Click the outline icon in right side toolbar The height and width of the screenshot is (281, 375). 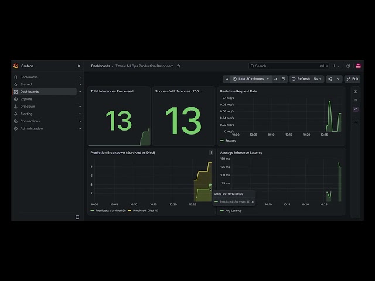pos(356,100)
